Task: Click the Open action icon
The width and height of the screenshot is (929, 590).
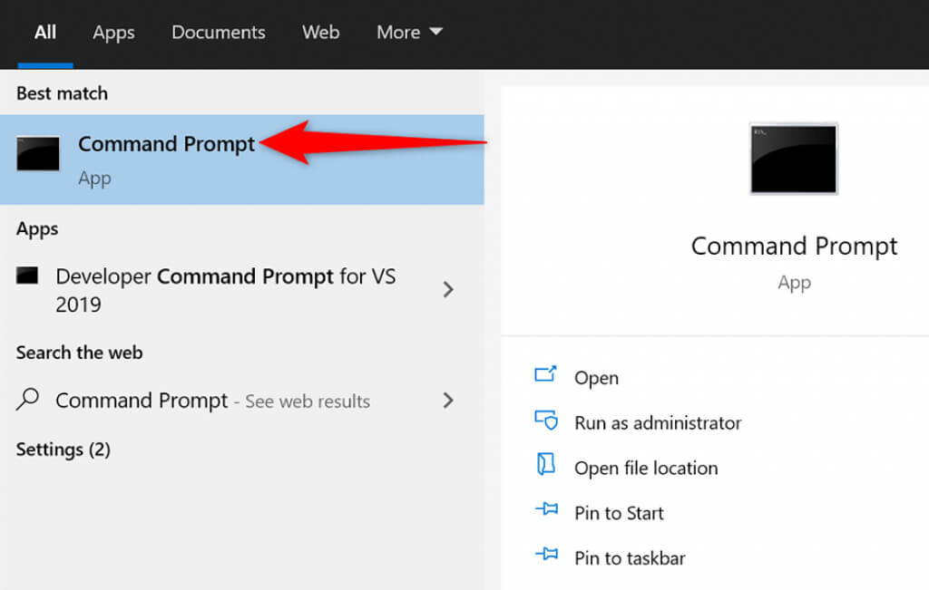Action: pyautogui.click(x=545, y=375)
